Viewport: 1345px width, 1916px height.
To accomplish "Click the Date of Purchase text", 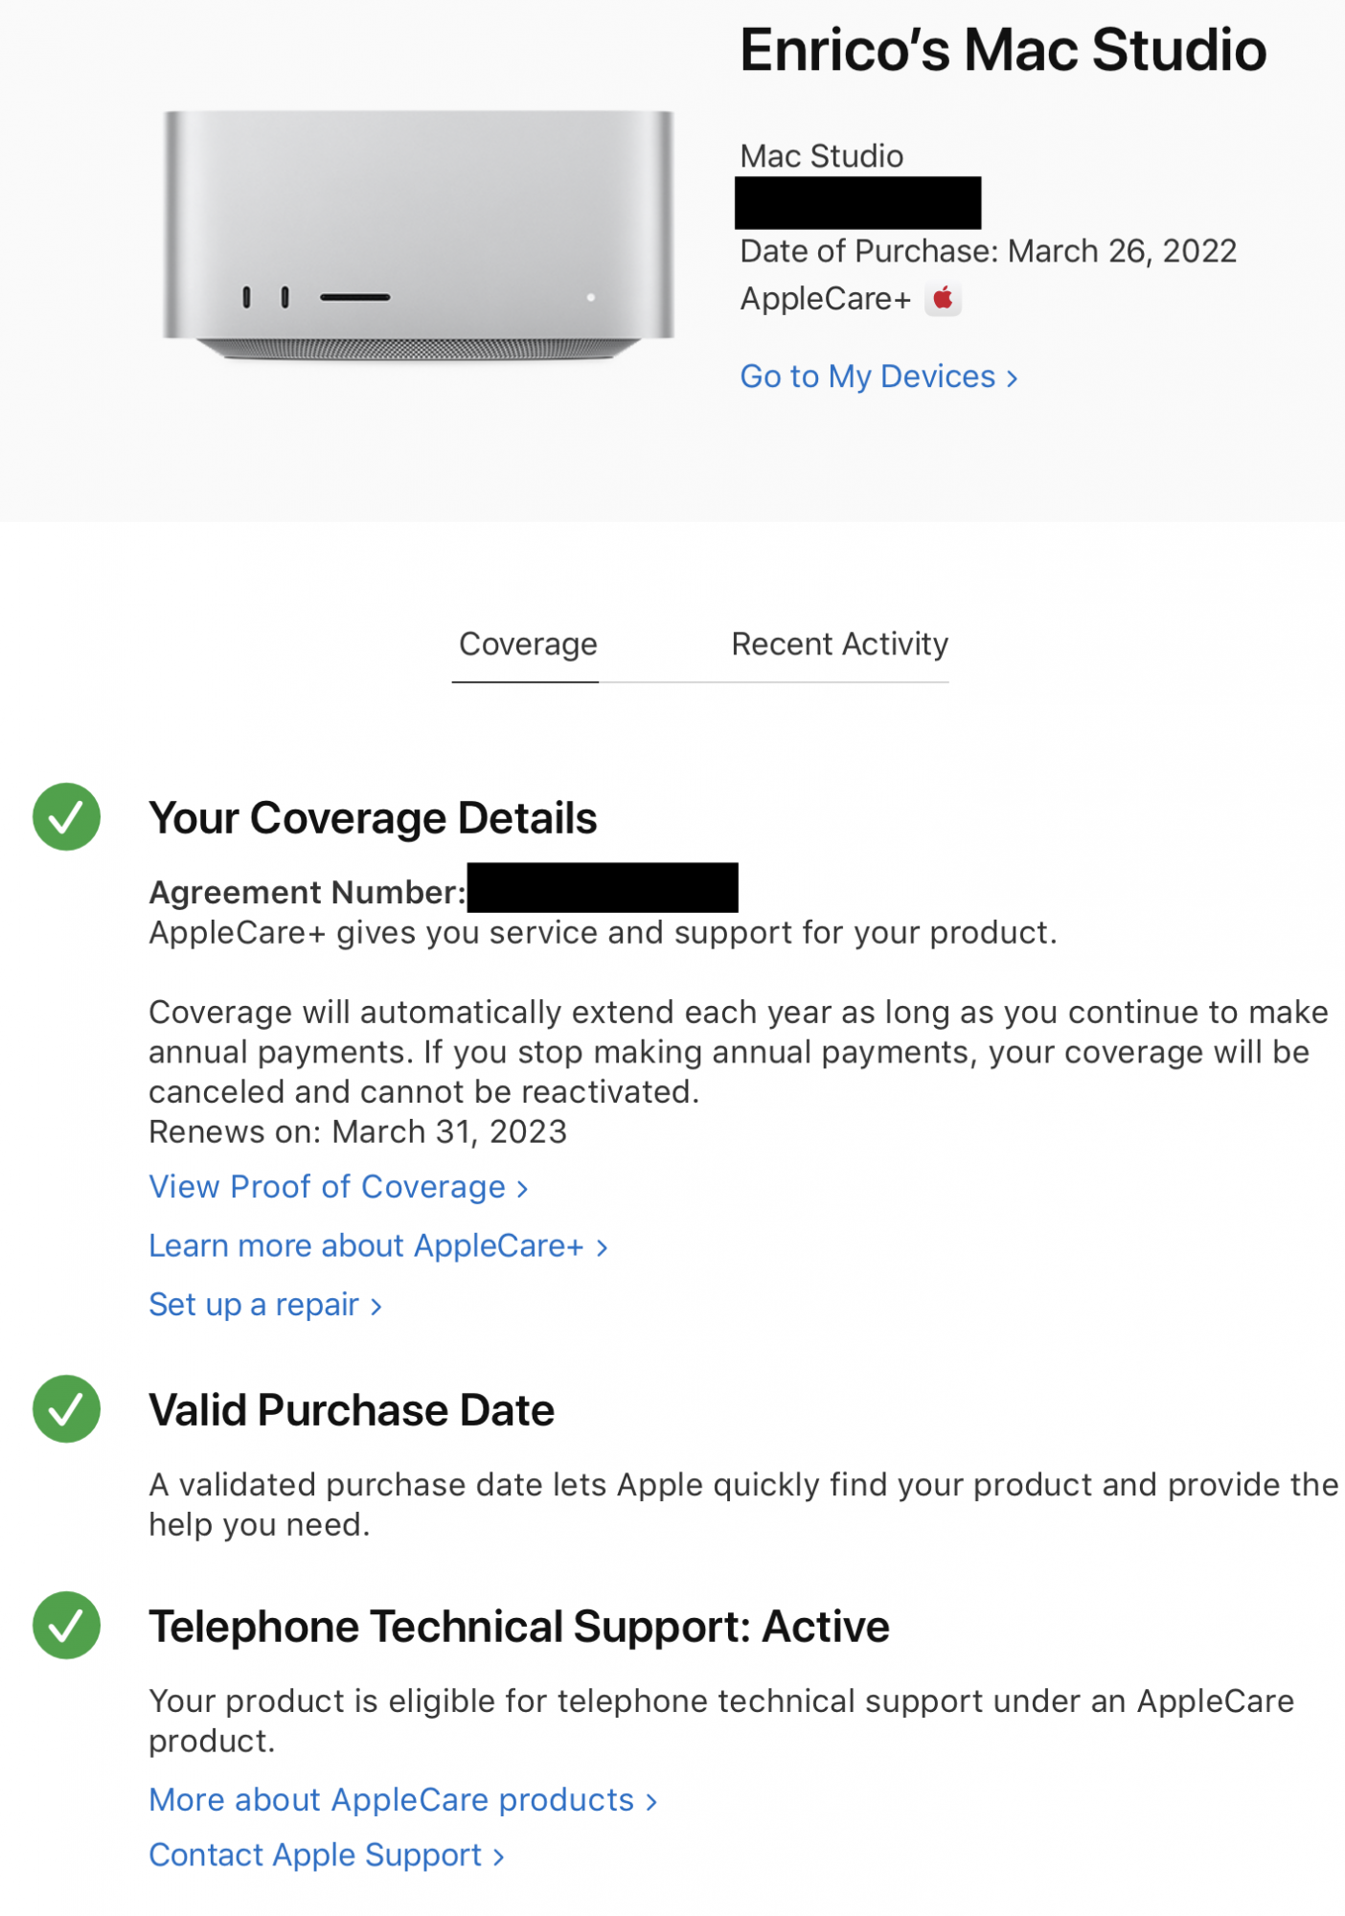I will click(x=988, y=251).
